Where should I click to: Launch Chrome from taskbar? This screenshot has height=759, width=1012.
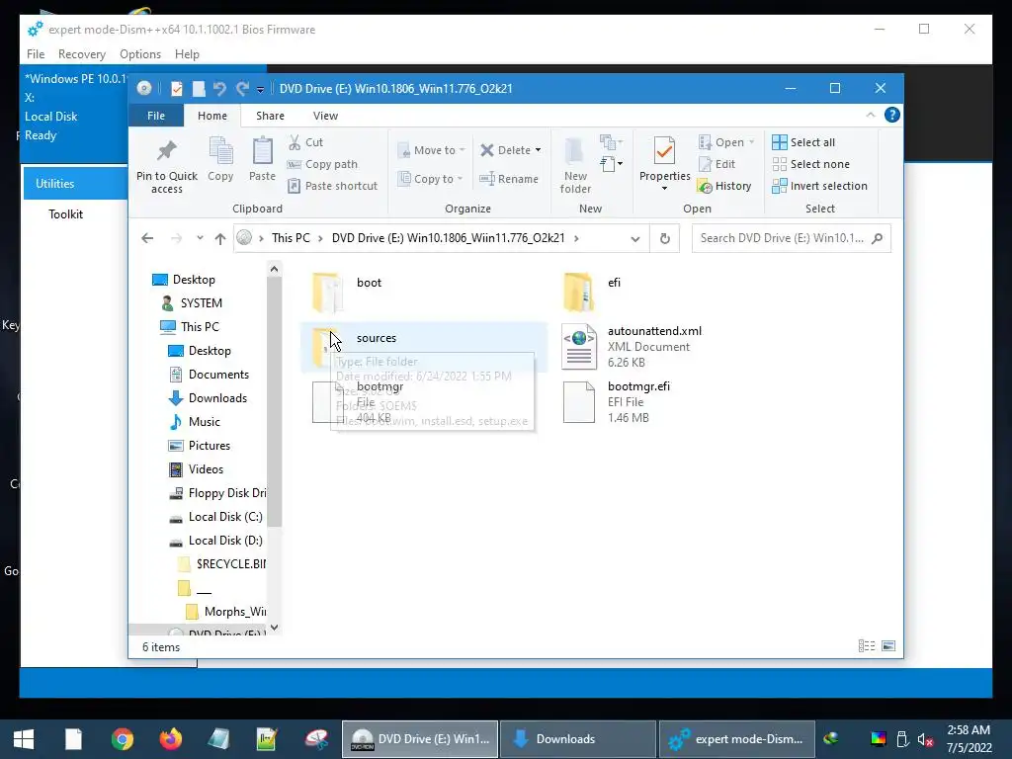click(x=122, y=739)
